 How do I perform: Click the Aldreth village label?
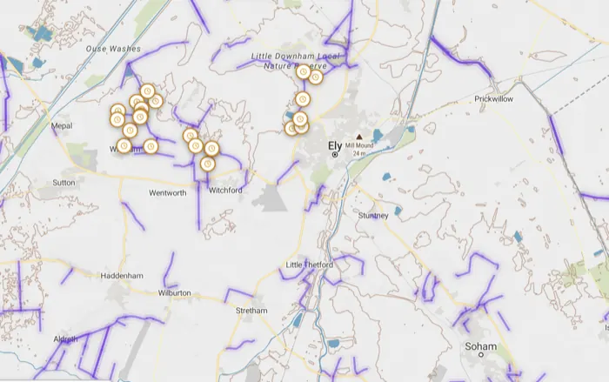point(65,338)
